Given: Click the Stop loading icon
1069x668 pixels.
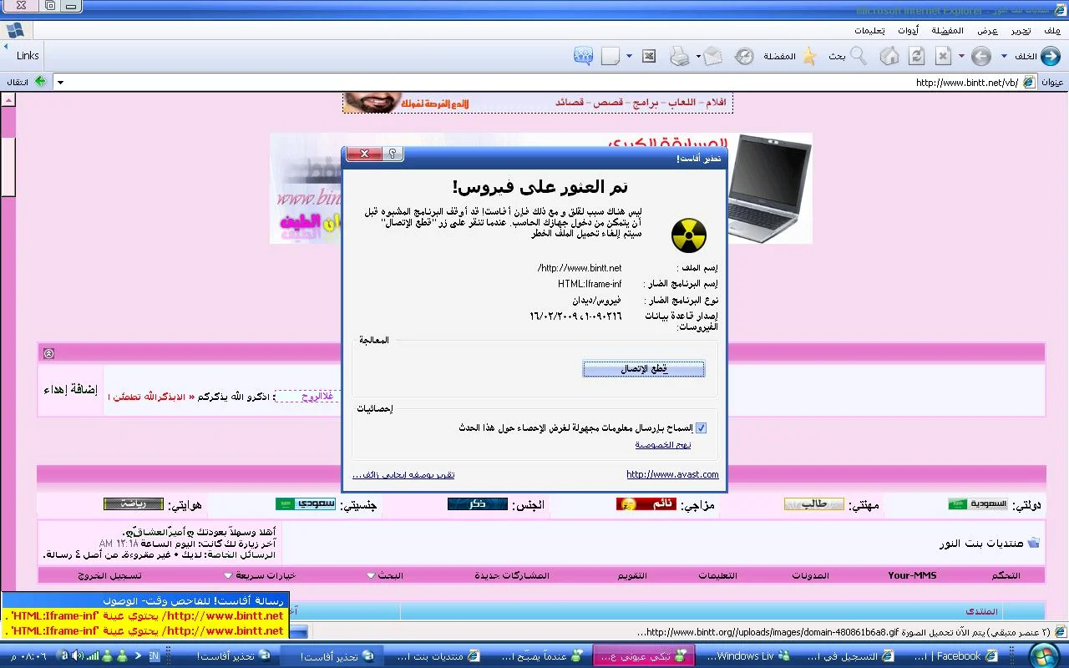Looking at the screenshot, I should pos(943,56).
